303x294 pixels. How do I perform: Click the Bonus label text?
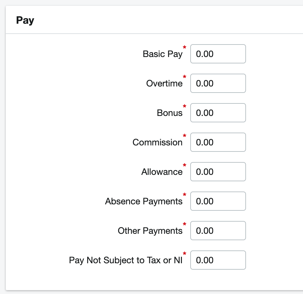tap(169, 113)
